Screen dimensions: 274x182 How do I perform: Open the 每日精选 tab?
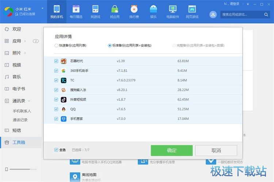76,12
